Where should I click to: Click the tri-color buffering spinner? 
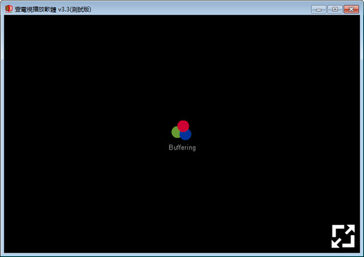coord(181,130)
